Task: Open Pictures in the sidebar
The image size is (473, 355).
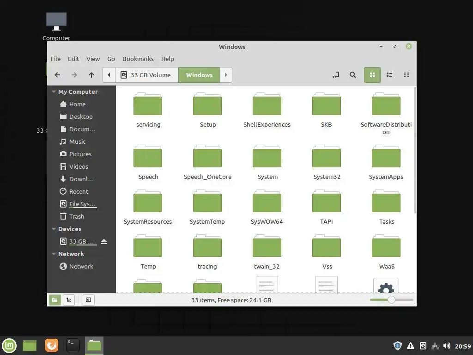Action: point(81,154)
